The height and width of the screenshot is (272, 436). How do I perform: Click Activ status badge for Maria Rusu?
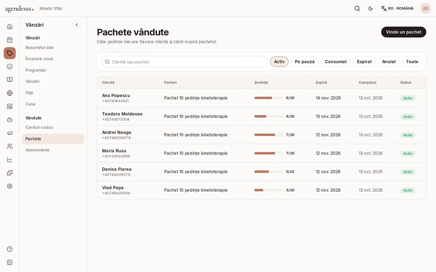click(407, 153)
